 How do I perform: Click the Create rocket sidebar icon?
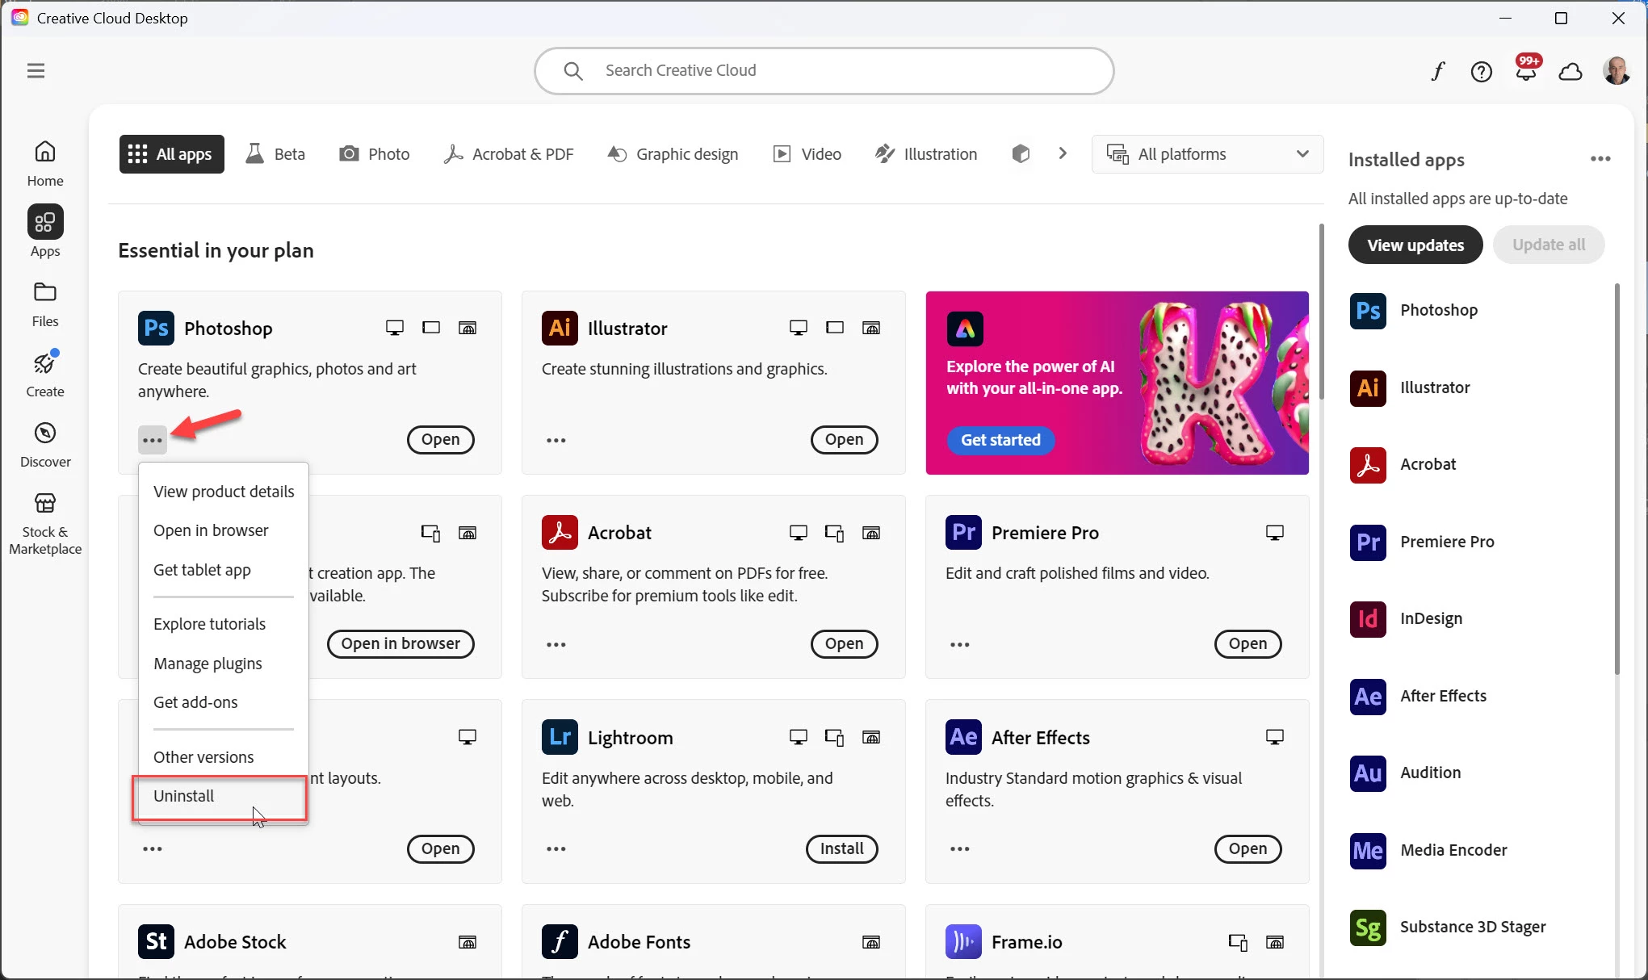45,374
